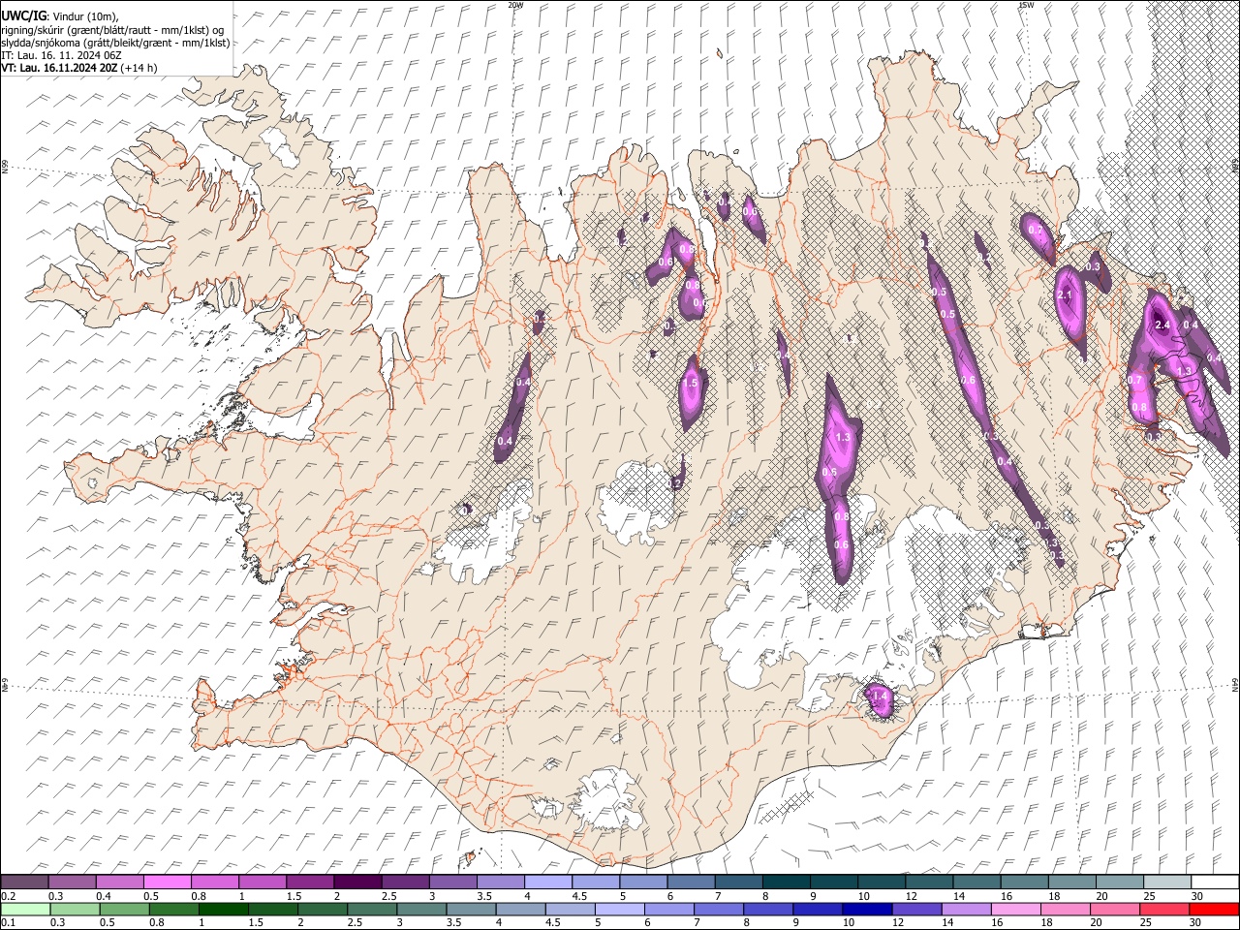Select the 'IT: Lau. 16. 11. 2024 06Z' line
The height and width of the screenshot is (930, 1240).
61,55
